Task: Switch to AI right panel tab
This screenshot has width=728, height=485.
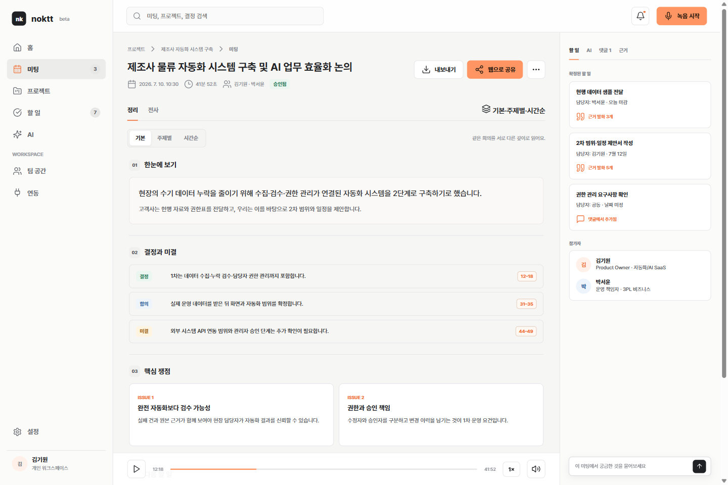Action: tap(589, 51)
